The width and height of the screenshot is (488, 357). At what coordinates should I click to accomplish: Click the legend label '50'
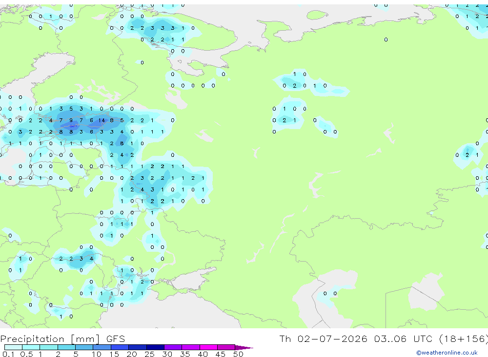[238, 354]
